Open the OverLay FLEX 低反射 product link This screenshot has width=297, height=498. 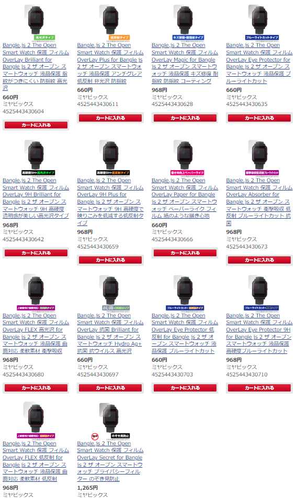36,461
